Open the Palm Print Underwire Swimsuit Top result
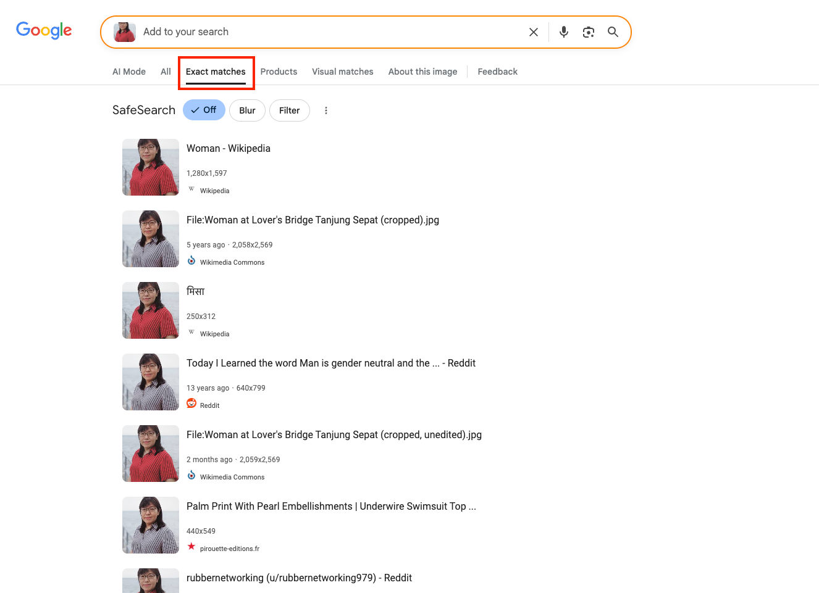This screenshot has height=593, width=819. tap(331, 507)
